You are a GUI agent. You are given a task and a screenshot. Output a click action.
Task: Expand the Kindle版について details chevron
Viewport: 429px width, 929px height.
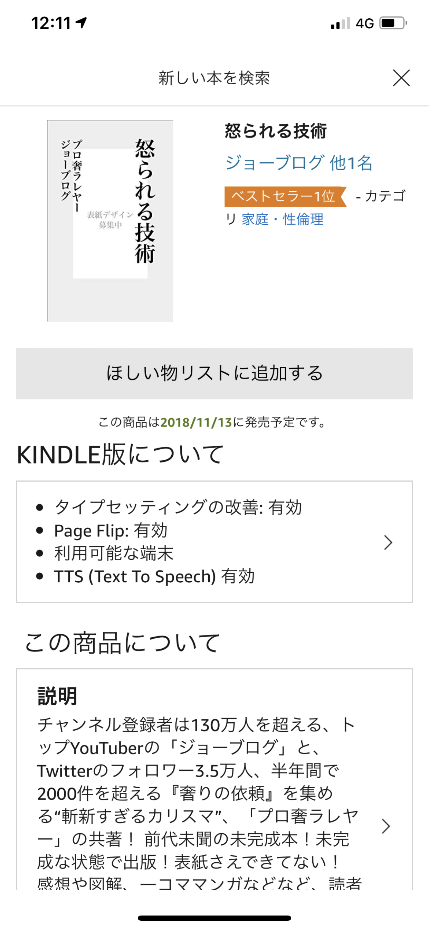pyautogui.click(x=388, y=542)
